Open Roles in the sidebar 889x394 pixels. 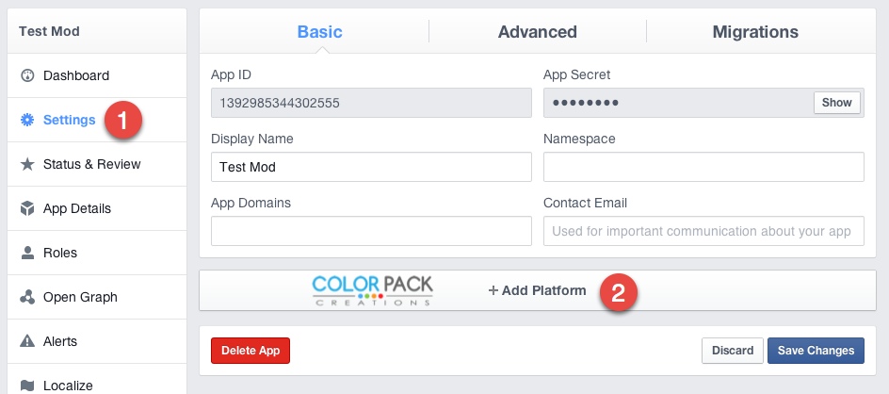pos(97,253)
